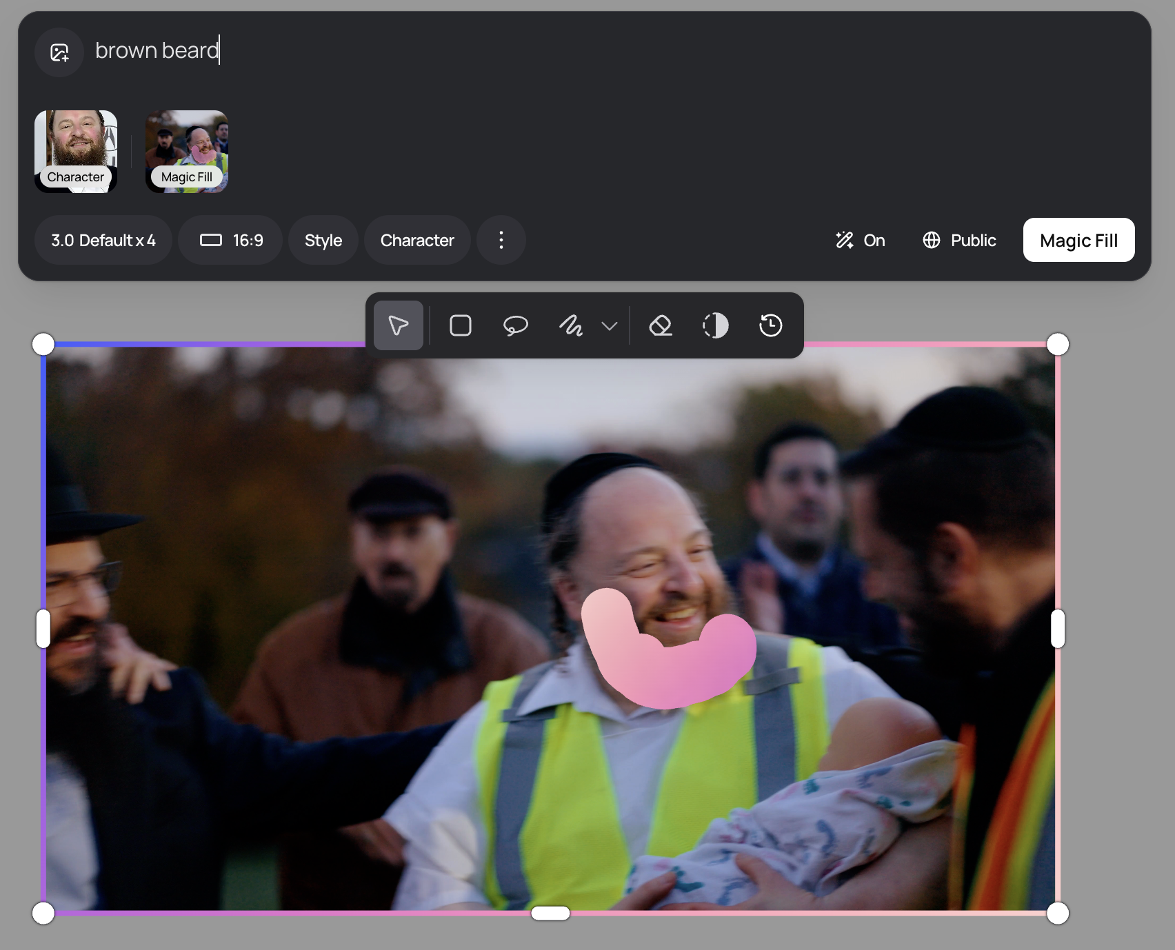
Task: Toggle the invert mask icon
Action: coord(715,325)
